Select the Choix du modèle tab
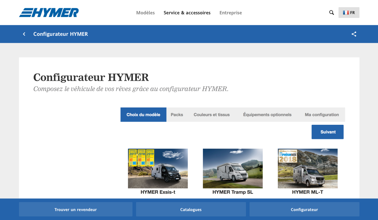This screenshot has width=378, height=220. (x=143, y=115)
